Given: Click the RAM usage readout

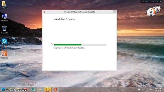Looking at the screenshot, I should [x=155, y=2].
